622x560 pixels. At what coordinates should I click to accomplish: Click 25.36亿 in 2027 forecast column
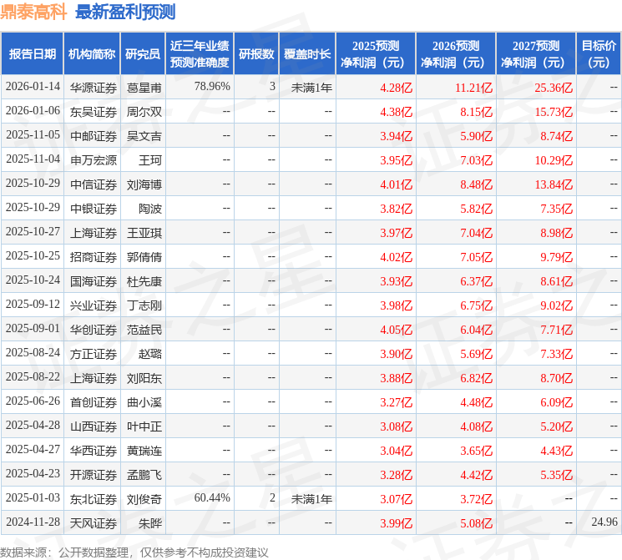[x=554, y=88]
